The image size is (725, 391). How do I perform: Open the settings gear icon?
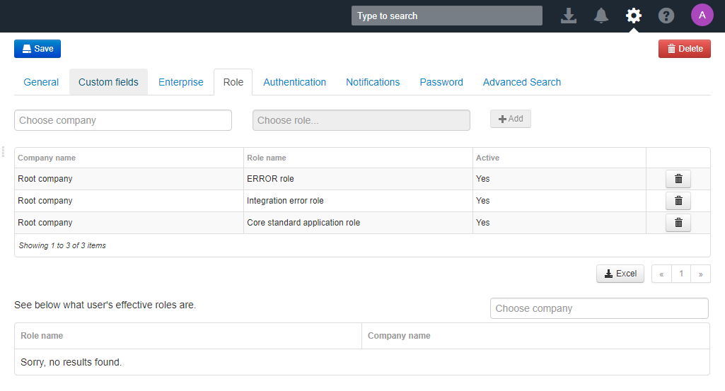(x=634, y=16)
